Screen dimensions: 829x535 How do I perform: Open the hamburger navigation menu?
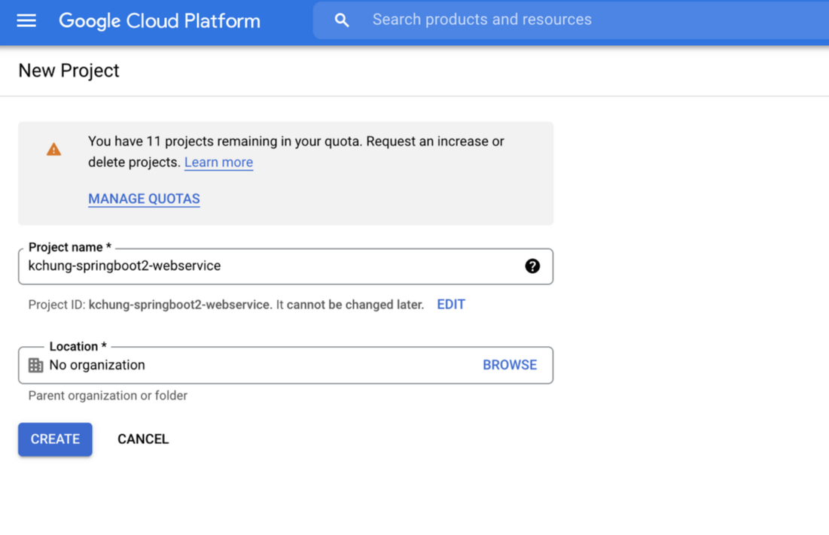click(x=26, y=20)
